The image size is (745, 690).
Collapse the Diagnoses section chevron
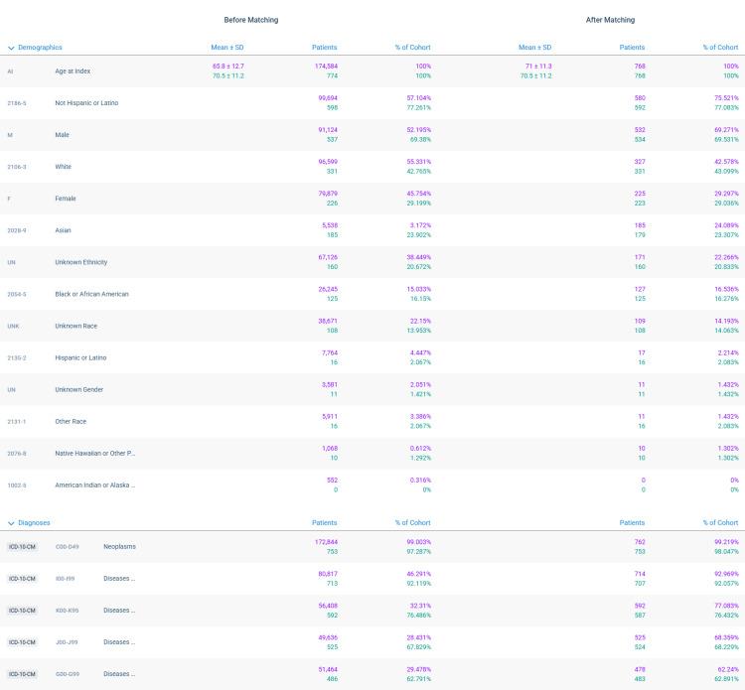click(11, 522)
